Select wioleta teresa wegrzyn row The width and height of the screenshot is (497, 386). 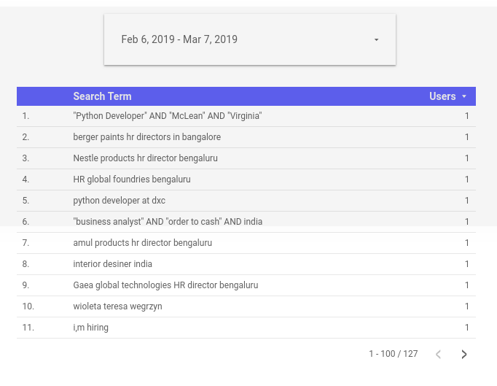117,306
